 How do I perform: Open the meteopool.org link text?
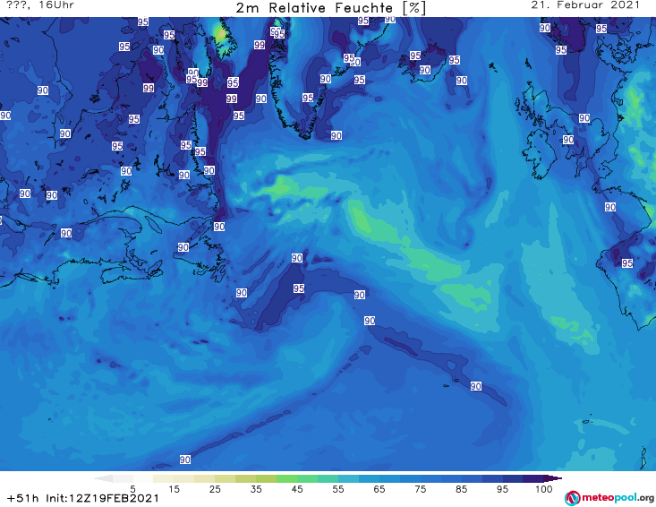click(618, 497)
